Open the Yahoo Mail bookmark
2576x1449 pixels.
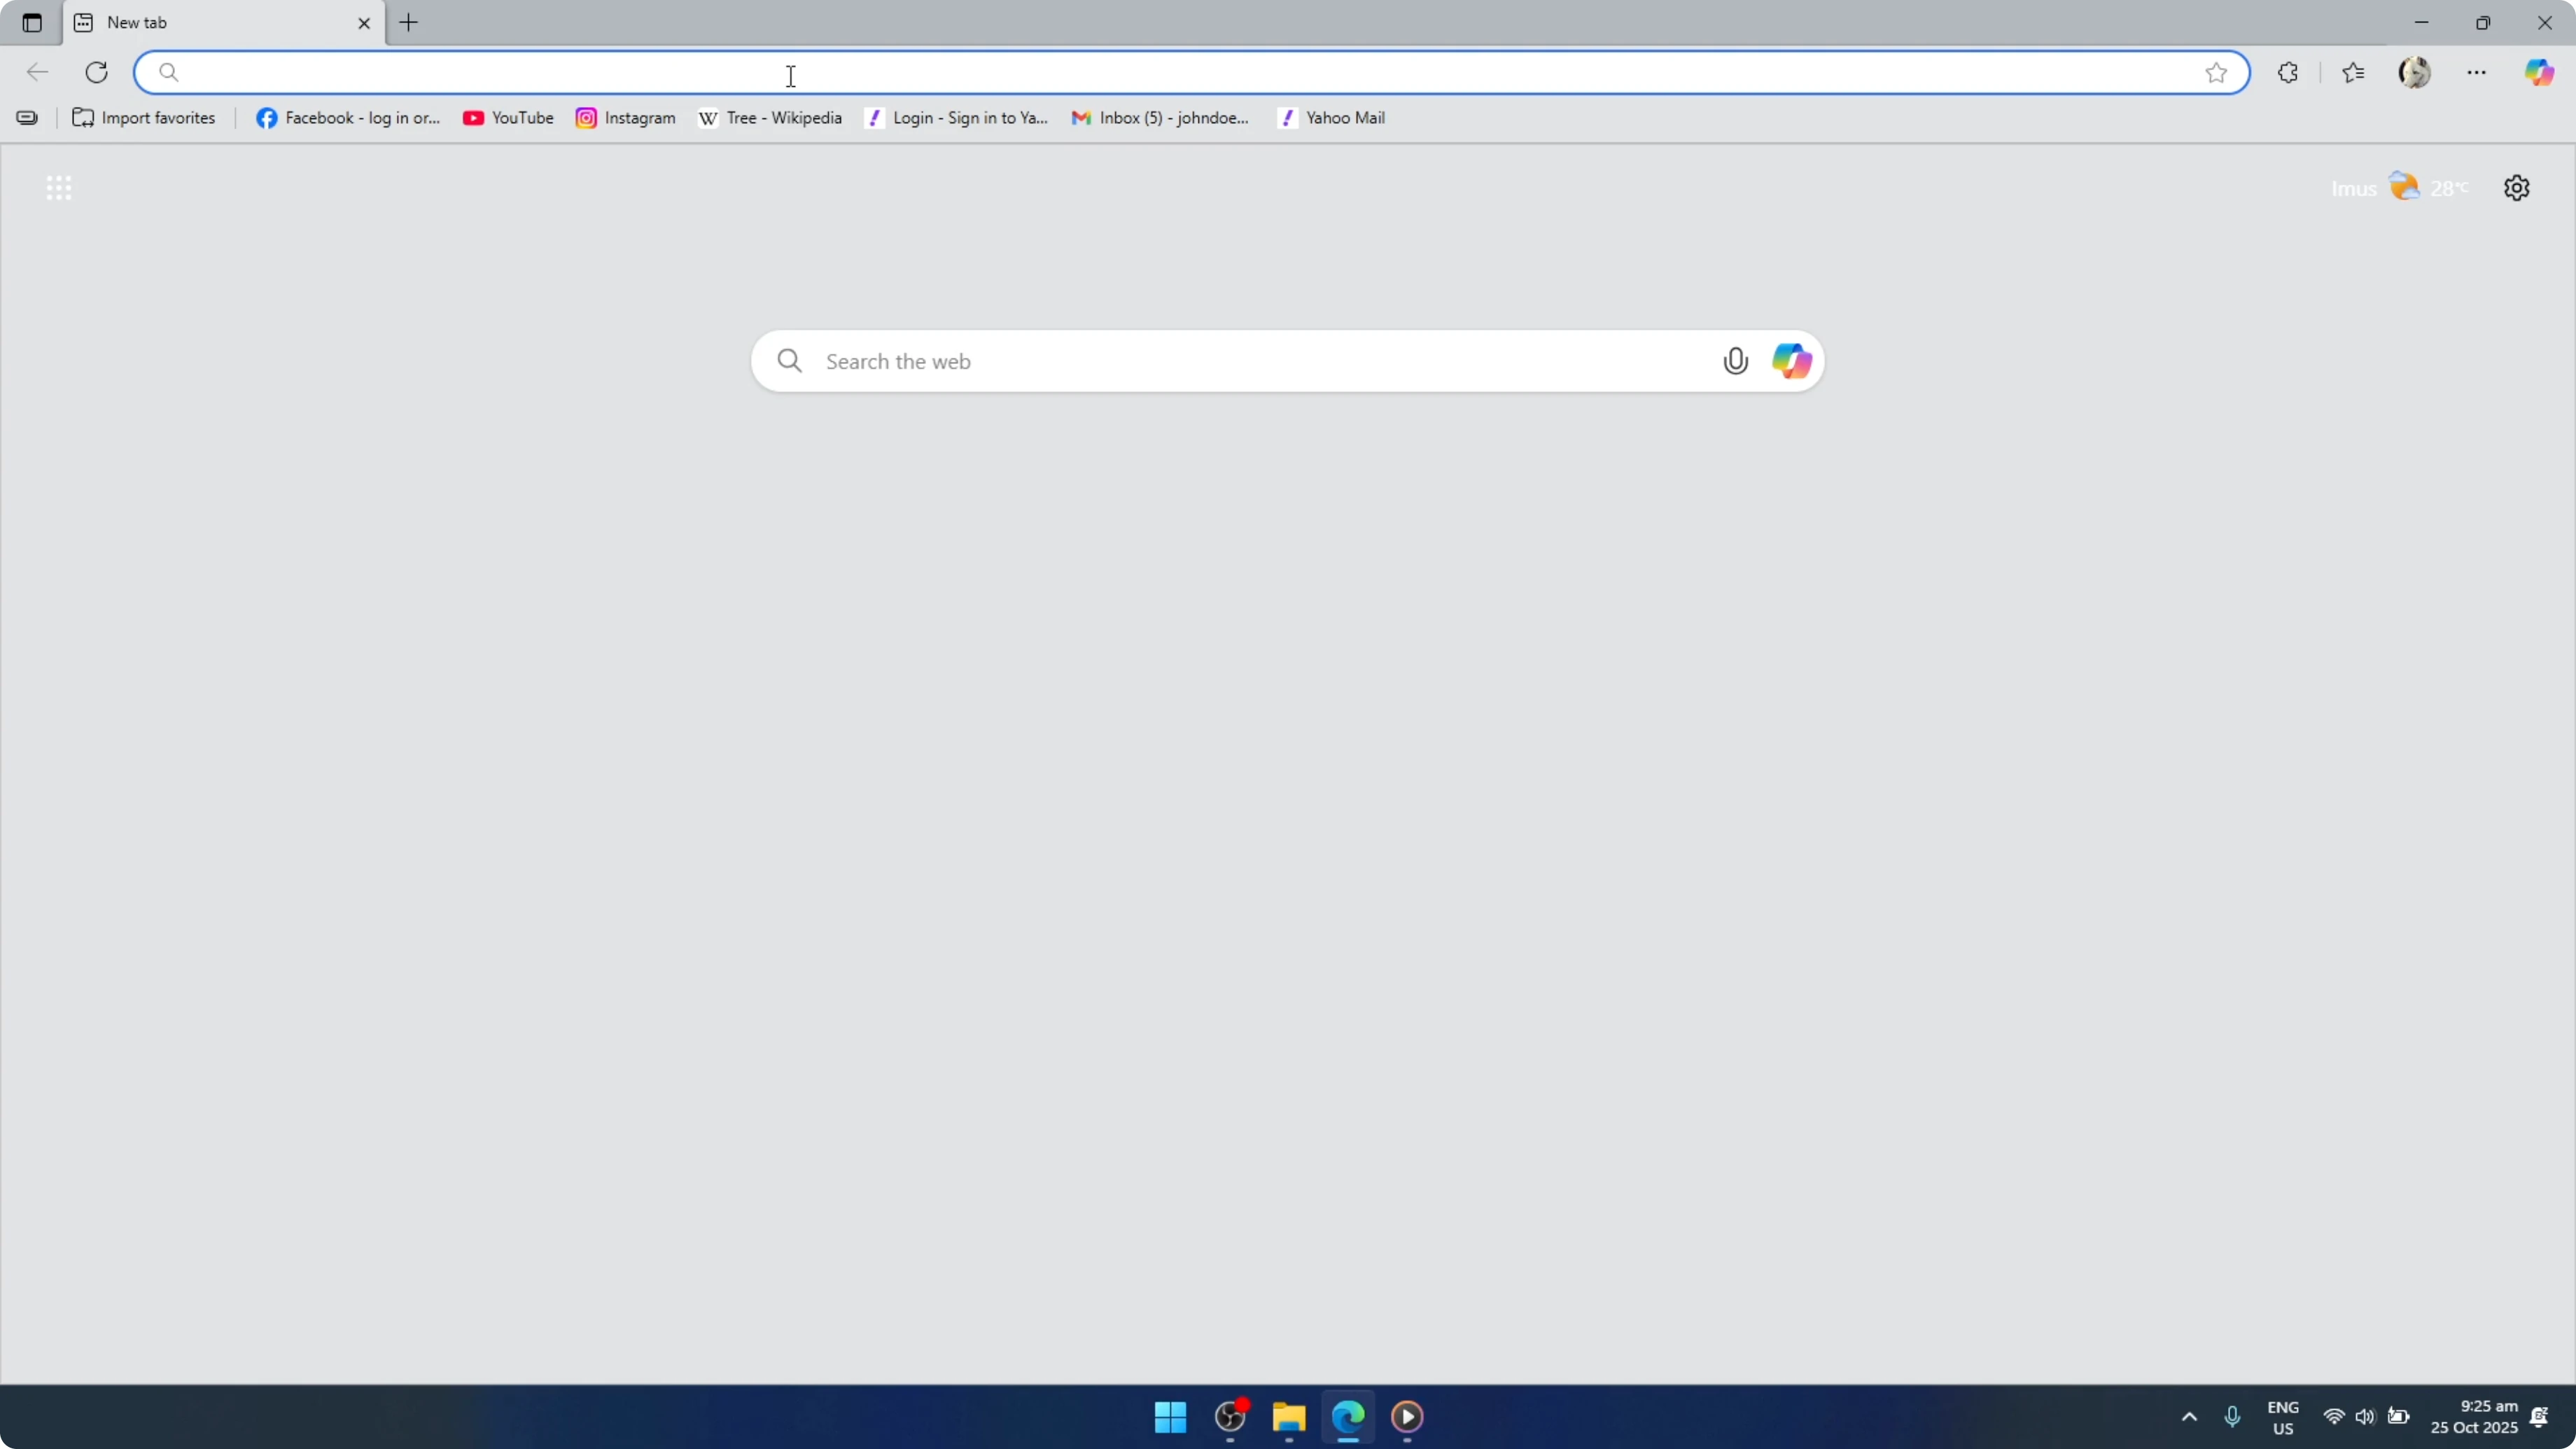[1332, 118]
